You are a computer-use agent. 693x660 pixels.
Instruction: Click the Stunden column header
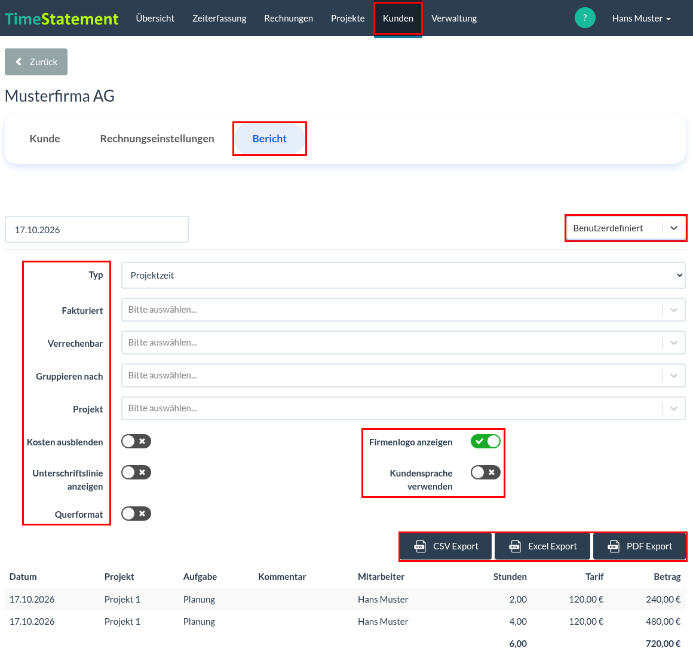(510, 577)
